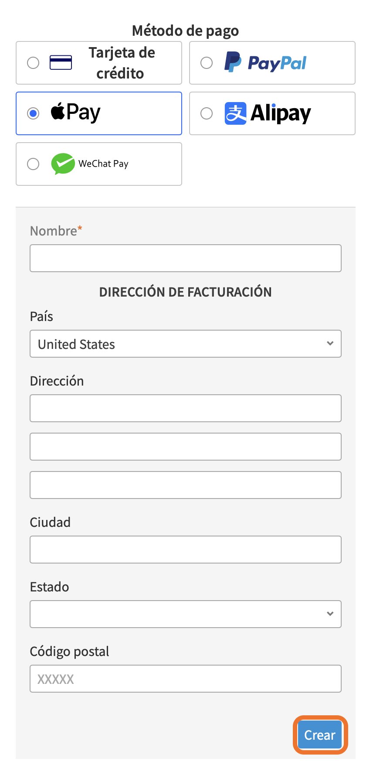Click the green WeChat Pay icon
This screenshot has width=373, height=772.
[x=63, y=164]
